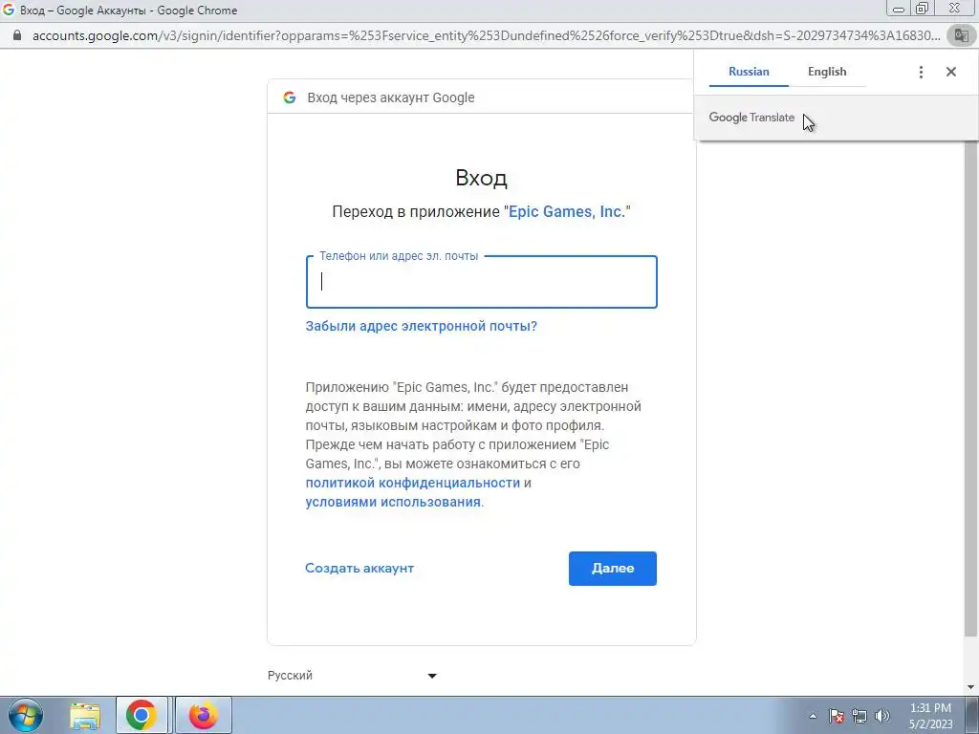Click the 'Google Translate' label in popup

coord(751,118)
